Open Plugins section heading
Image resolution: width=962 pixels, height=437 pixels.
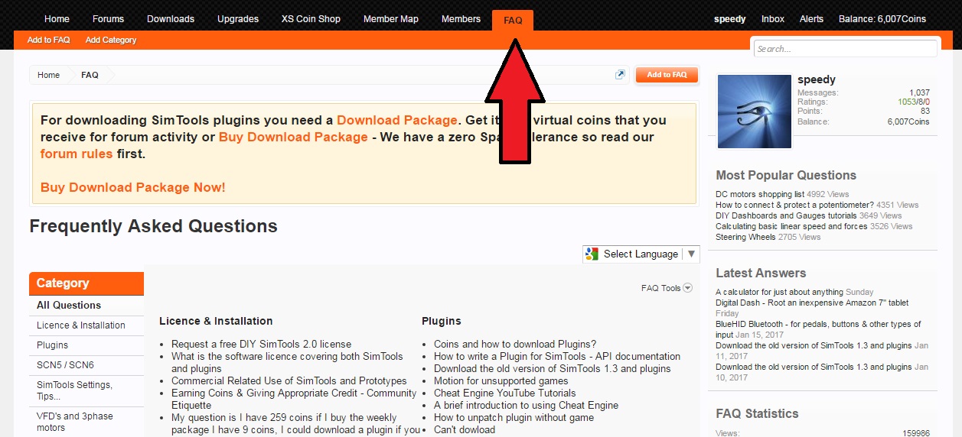pos(442,321)
